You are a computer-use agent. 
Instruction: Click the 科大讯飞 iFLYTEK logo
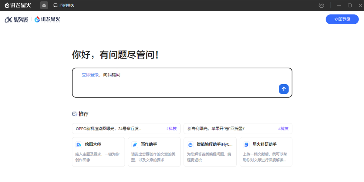[17, 19]
